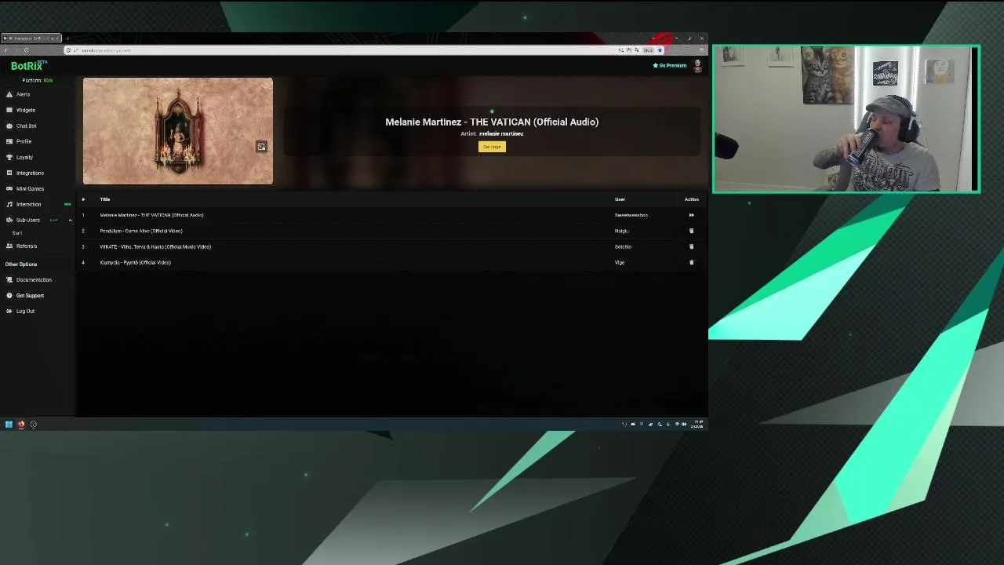Click the requester name in the VIIKATE row
The width and height of the screenshot is (1004, 565).
[x=623, y=246]
